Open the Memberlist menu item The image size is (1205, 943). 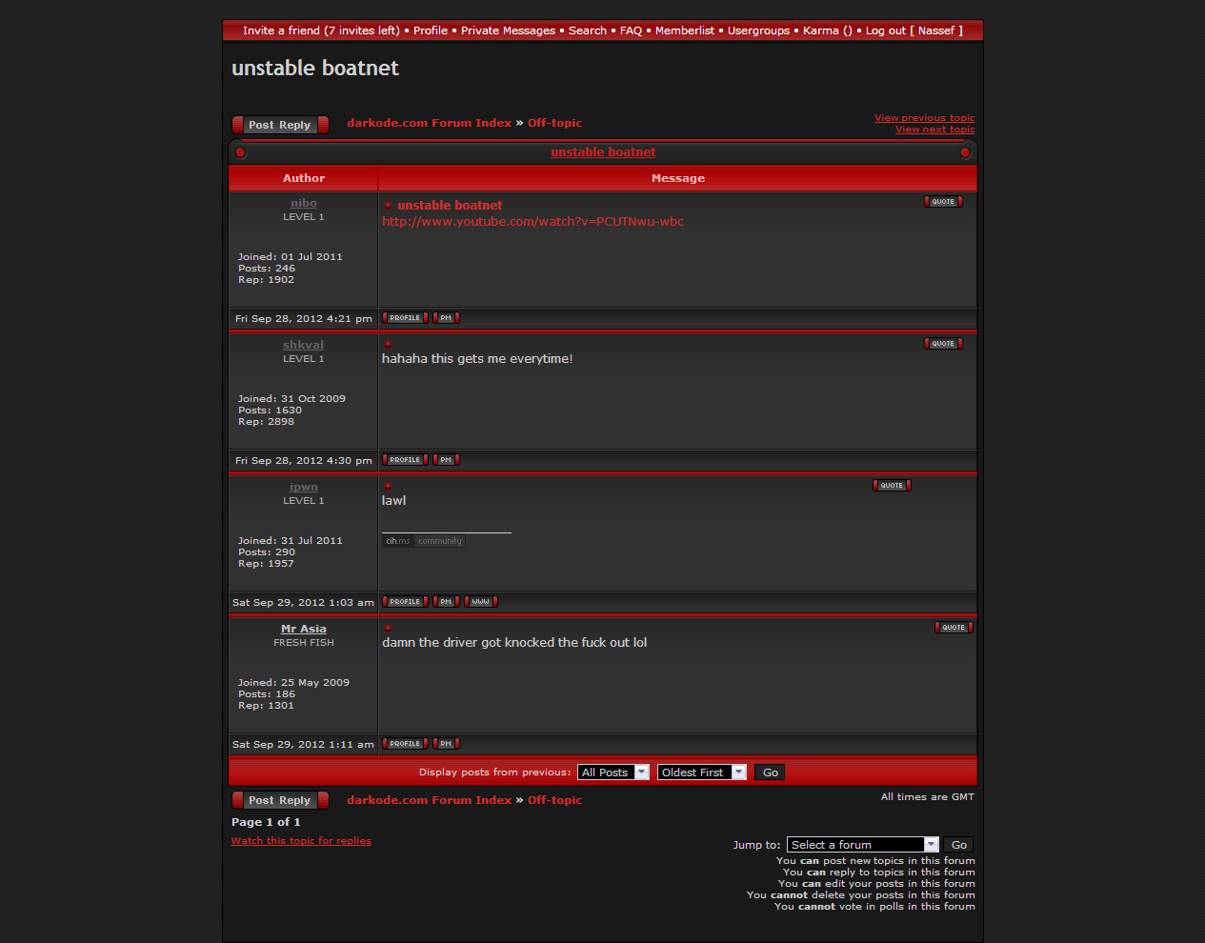684,30
